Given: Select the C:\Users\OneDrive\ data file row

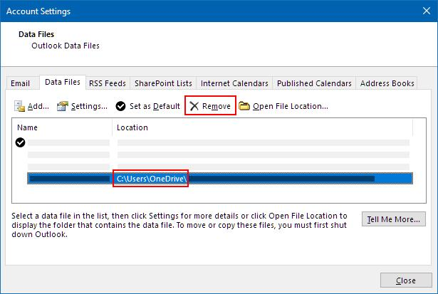Looking at the screenshot, I should (x=220, y=179).
